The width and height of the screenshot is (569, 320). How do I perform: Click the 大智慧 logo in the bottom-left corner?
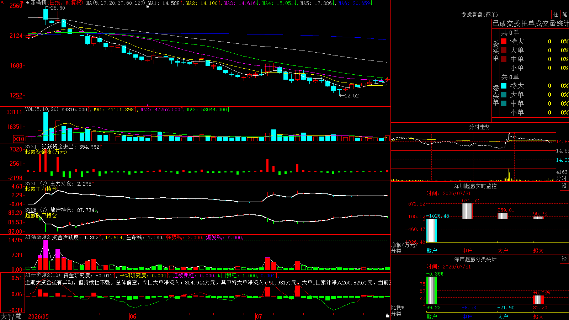point(11,316)
